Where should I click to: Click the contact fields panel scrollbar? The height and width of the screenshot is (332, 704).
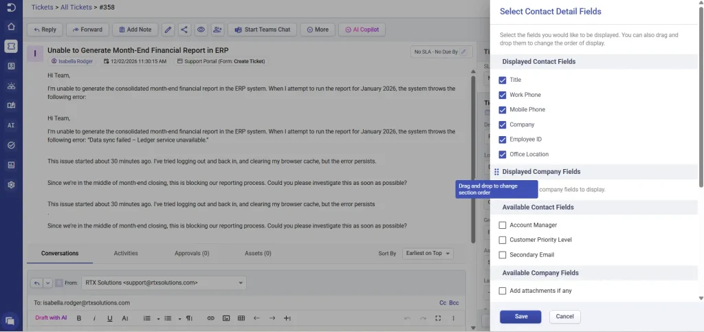click(701, 97)
